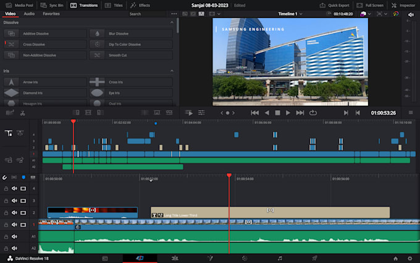
Task: Open project settings gear icon
Action: 410,259
